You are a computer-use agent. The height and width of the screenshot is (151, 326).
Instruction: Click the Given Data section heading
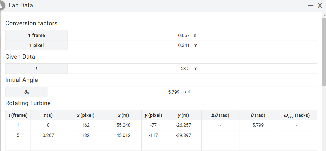[x=20, y=57]
